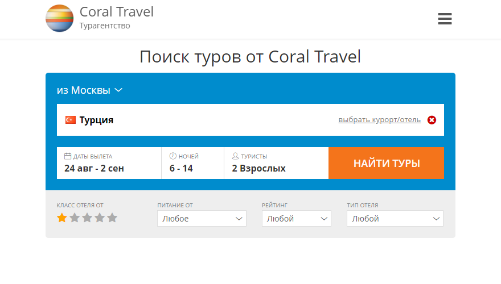Set hotel class to two stars
Image resolution: width=501 pixels, height=284 pixels.
click(x=75, y=218)
